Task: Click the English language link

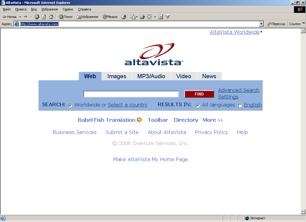Action: coord(253,105)
